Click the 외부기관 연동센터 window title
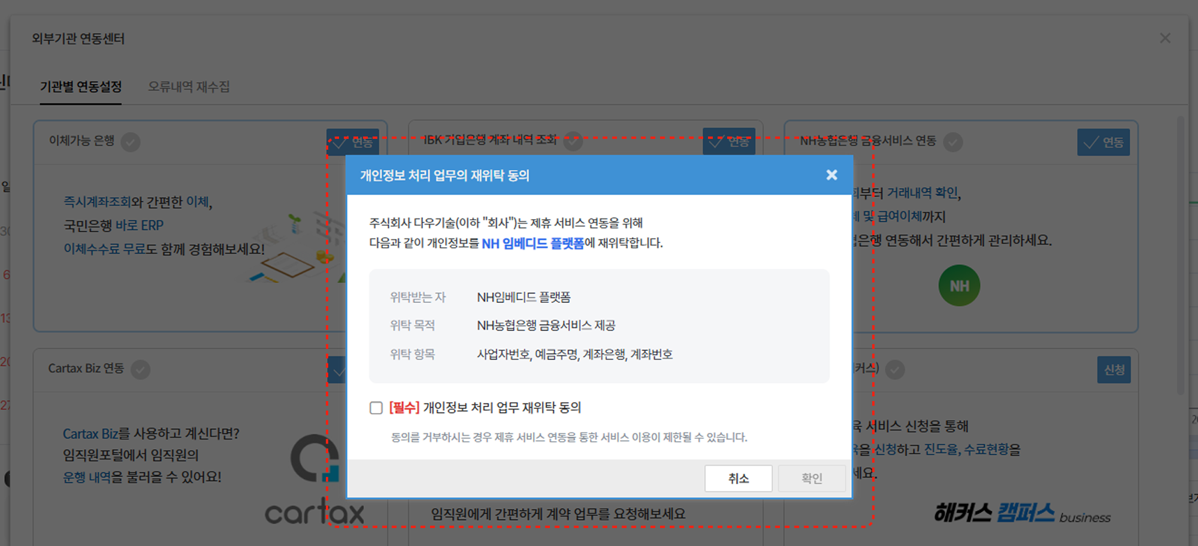This screenshot has height=546, width=1198. [x=78, y=38]
